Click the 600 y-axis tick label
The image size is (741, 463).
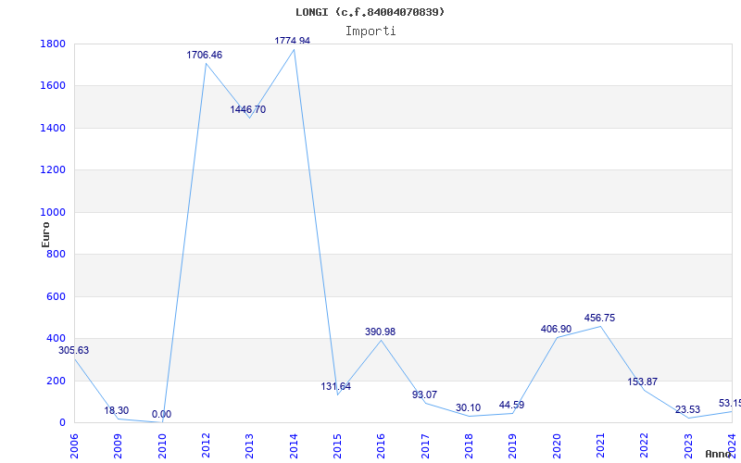[x=56, y=296]
